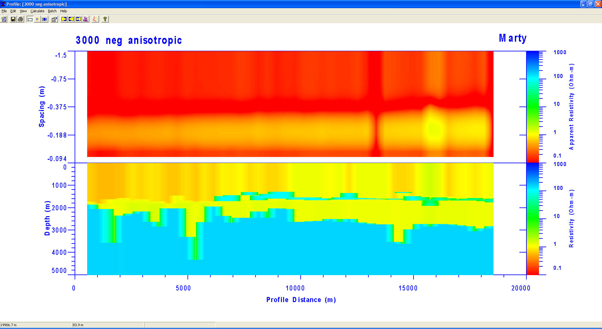
Task: Click the red-blue layered model icon
Action: (x=86, y=19)
